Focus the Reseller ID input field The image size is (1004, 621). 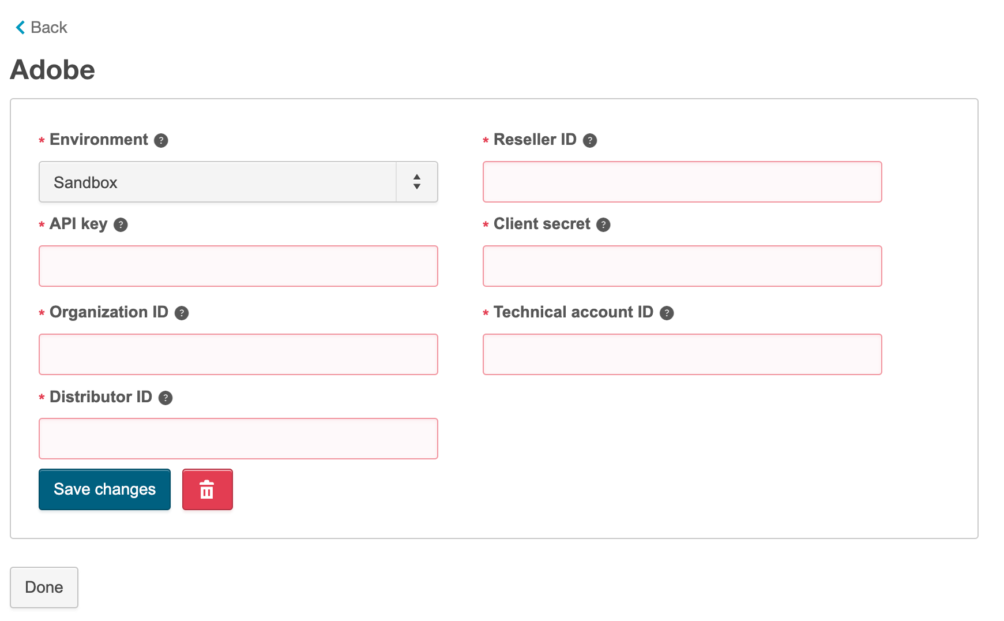[x=682, y=182]
